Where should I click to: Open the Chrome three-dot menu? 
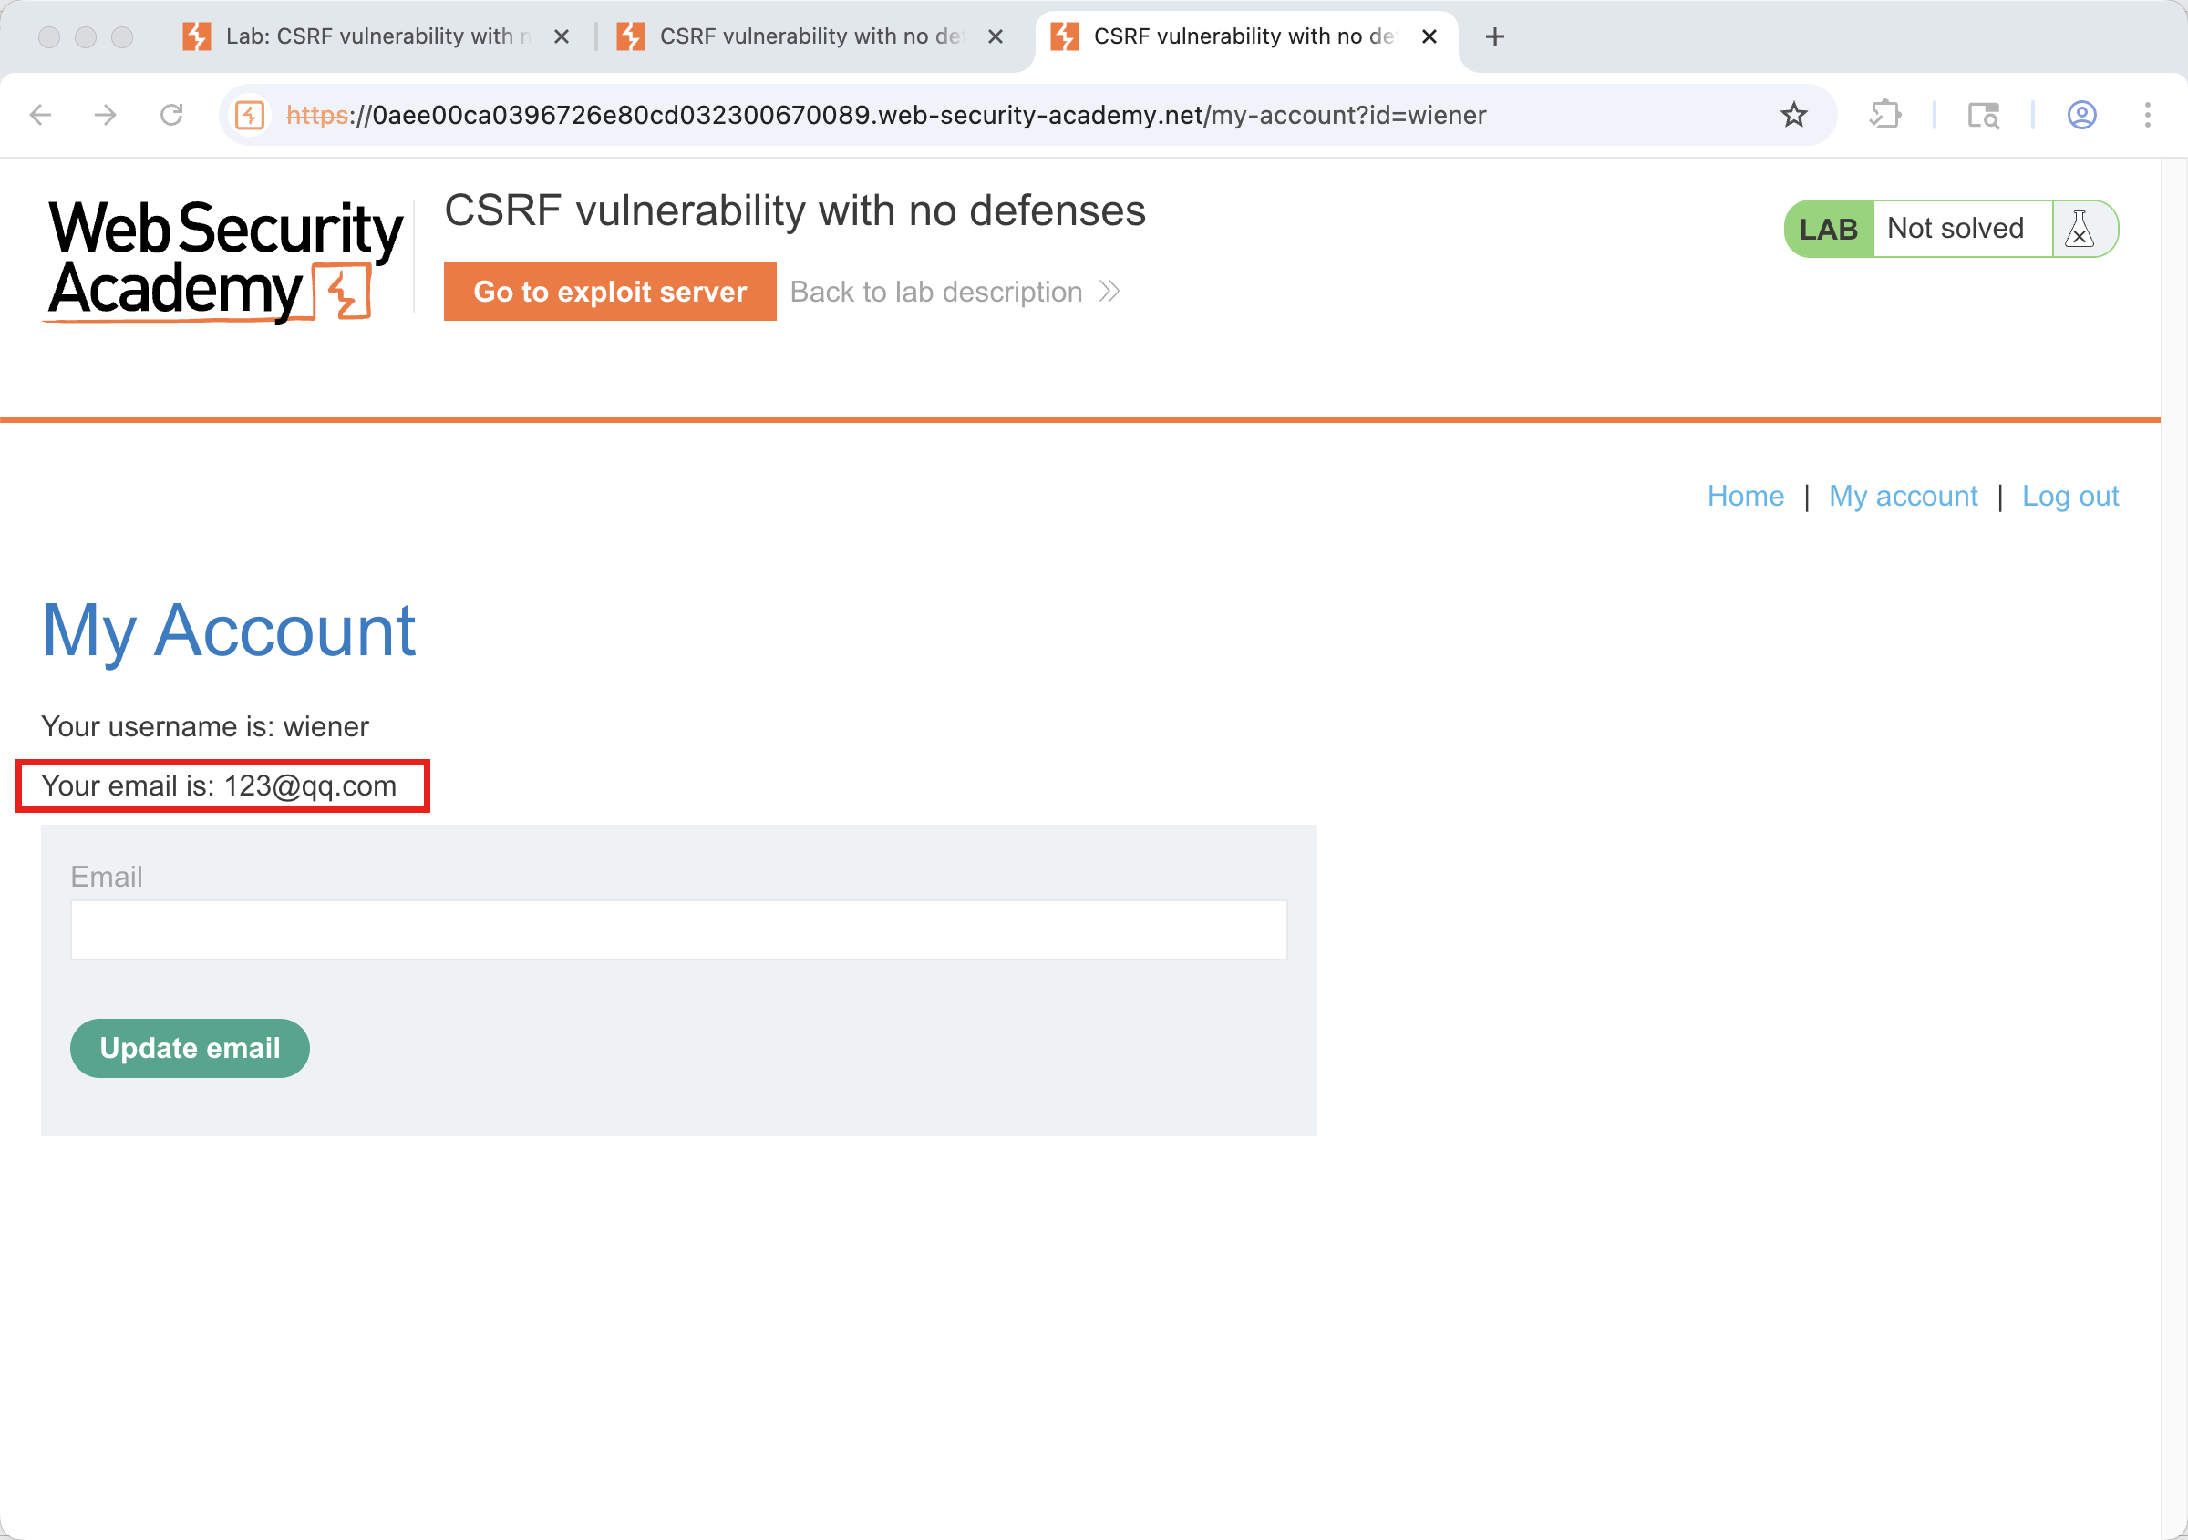tap(2147, 115)
